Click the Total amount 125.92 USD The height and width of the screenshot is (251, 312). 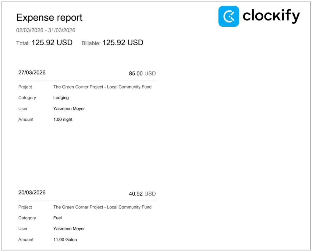(x=52, y=43)
